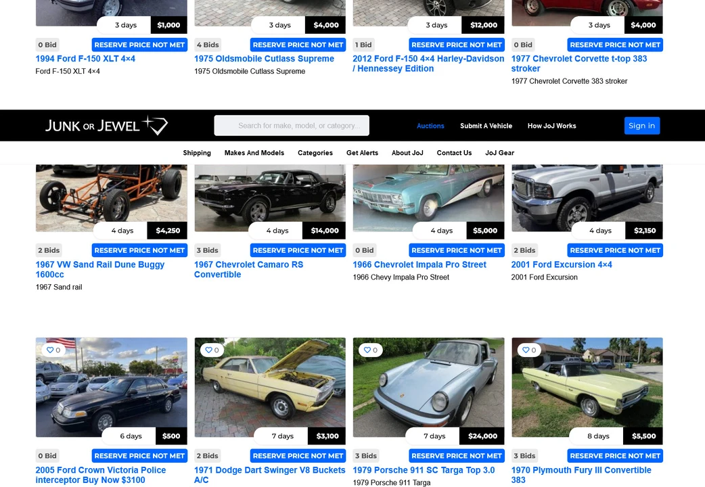Open 1970 Plymouth Fury III Convertible link
Viewport: 705px width, 487px height.
coord(581,475)
